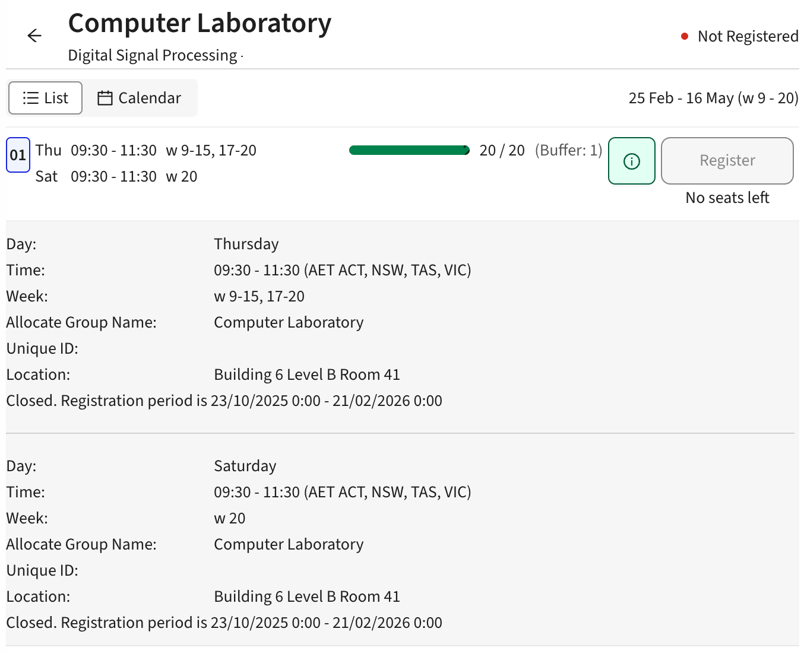Switch to List view

[45, 97]
